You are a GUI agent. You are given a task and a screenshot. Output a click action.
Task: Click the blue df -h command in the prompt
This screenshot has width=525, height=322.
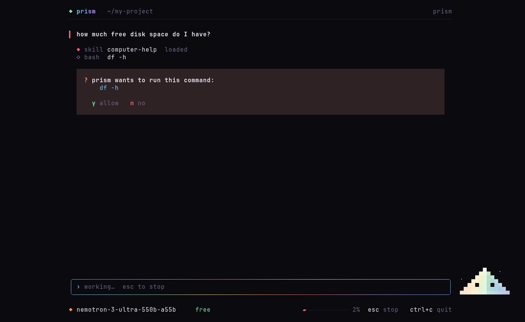[109, 88]
